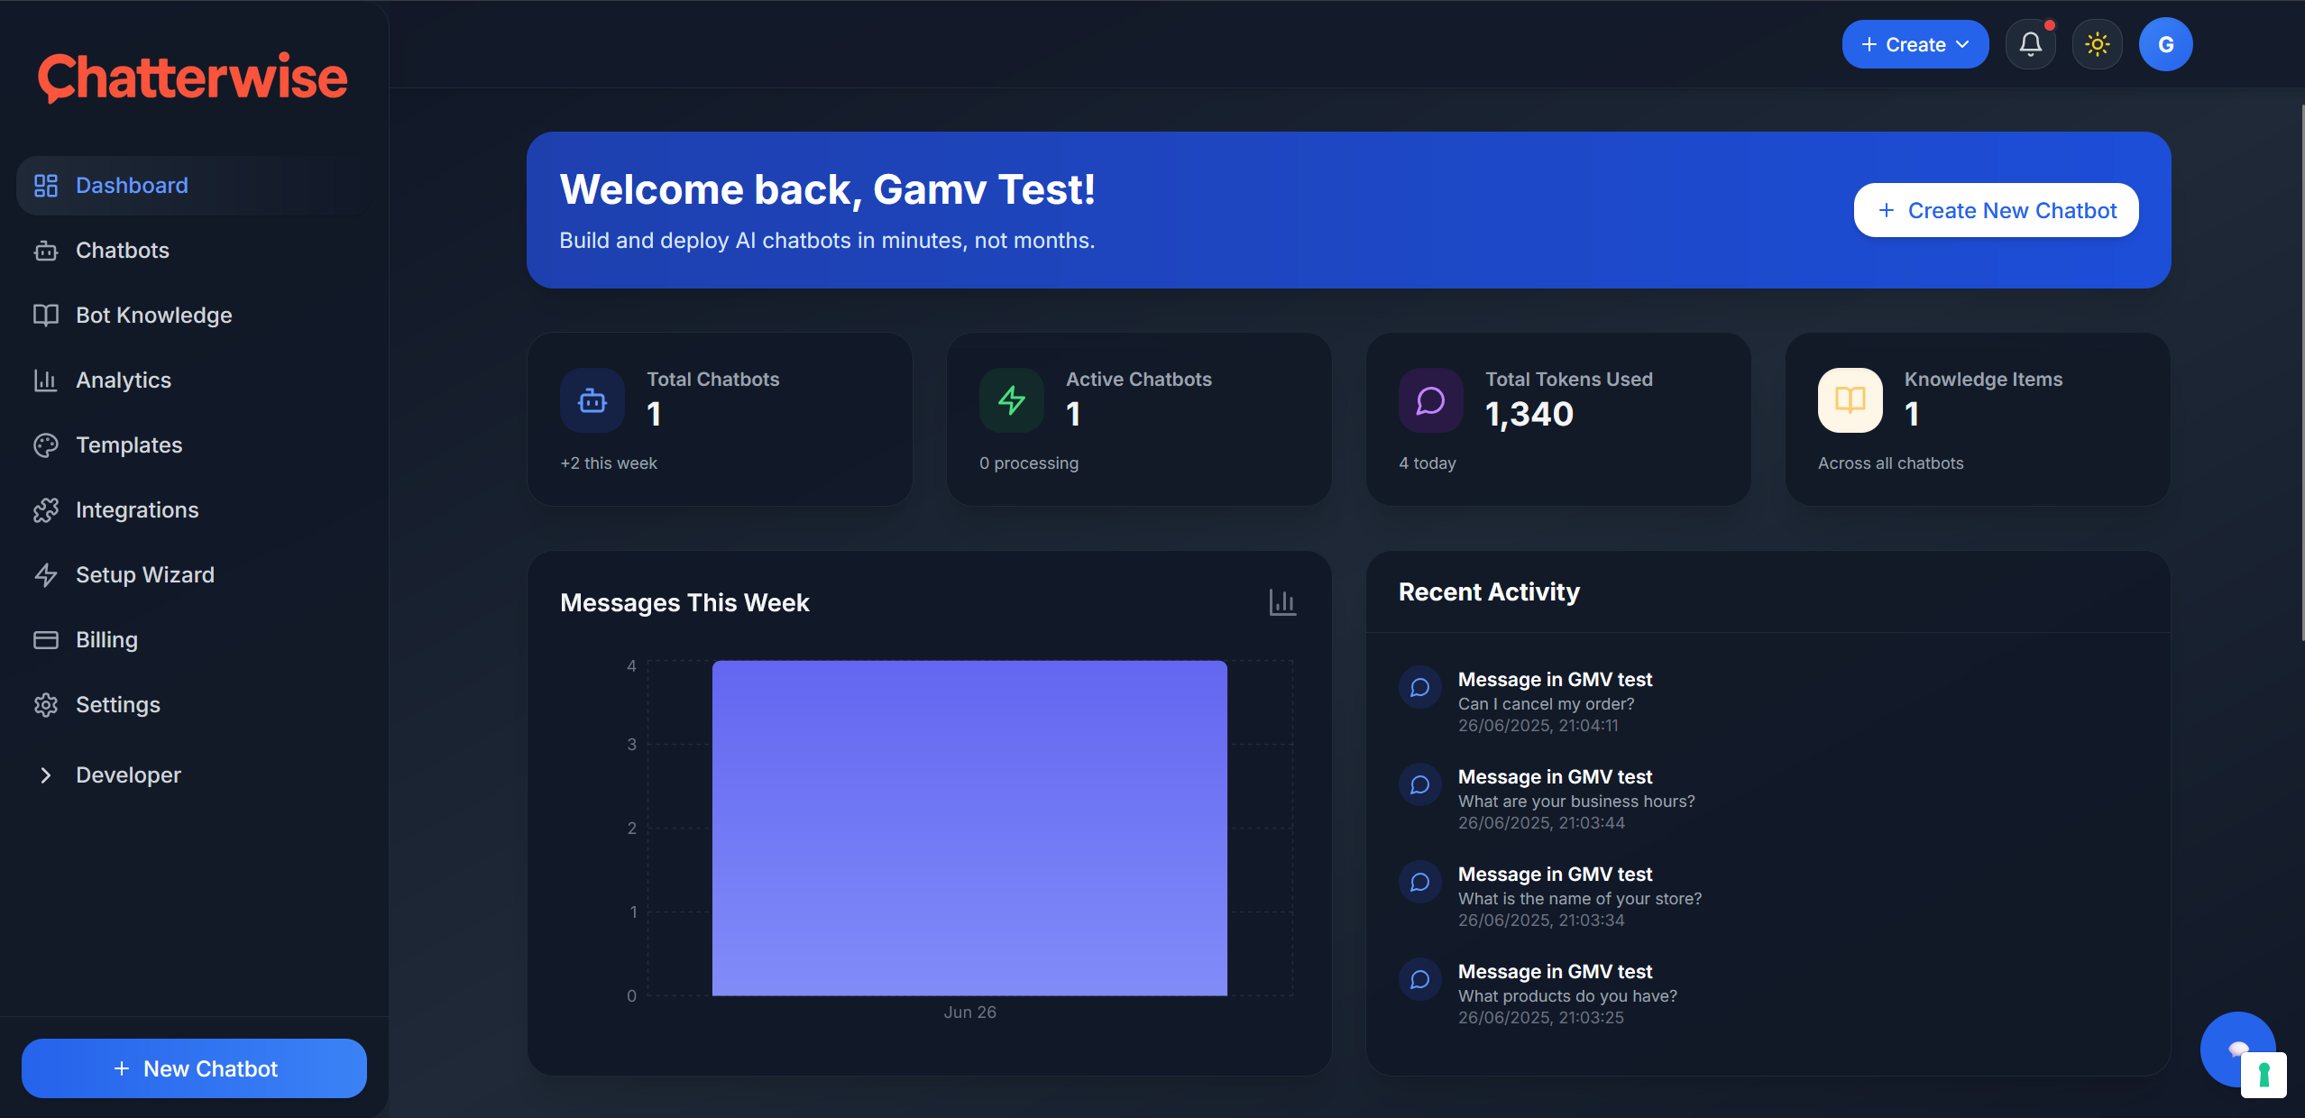Click the Chatterwise logo
This screenshot has width=2305, height=1118.
click(x=192, y=78)
